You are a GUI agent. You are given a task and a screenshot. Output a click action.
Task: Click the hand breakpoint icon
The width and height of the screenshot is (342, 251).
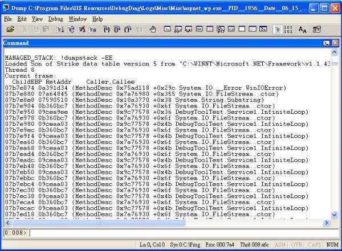click(x=153, y=29)
